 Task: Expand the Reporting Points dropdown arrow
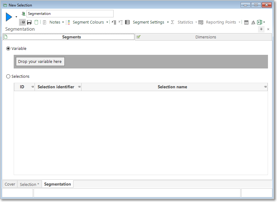(x=240, y=22)
